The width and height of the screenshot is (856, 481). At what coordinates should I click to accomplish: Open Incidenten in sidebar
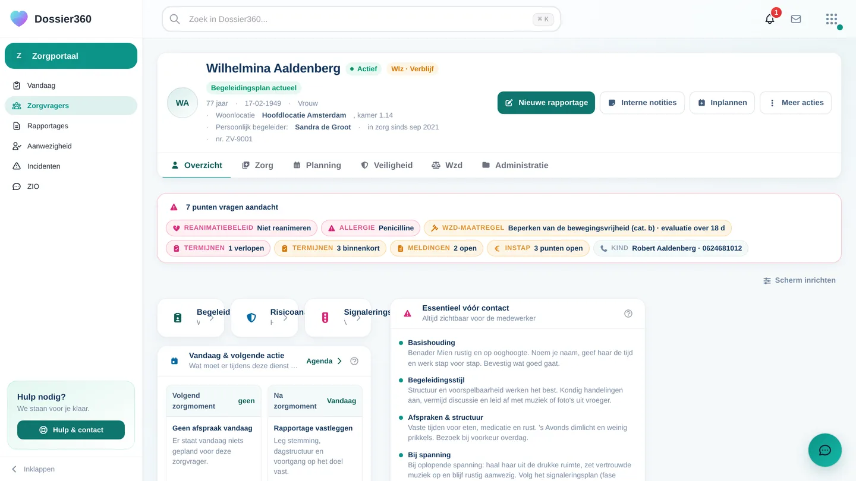[71, 166]
